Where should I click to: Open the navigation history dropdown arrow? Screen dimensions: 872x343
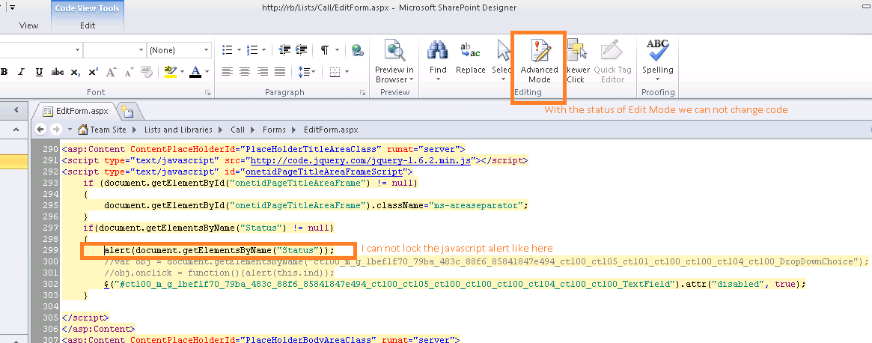70,129
